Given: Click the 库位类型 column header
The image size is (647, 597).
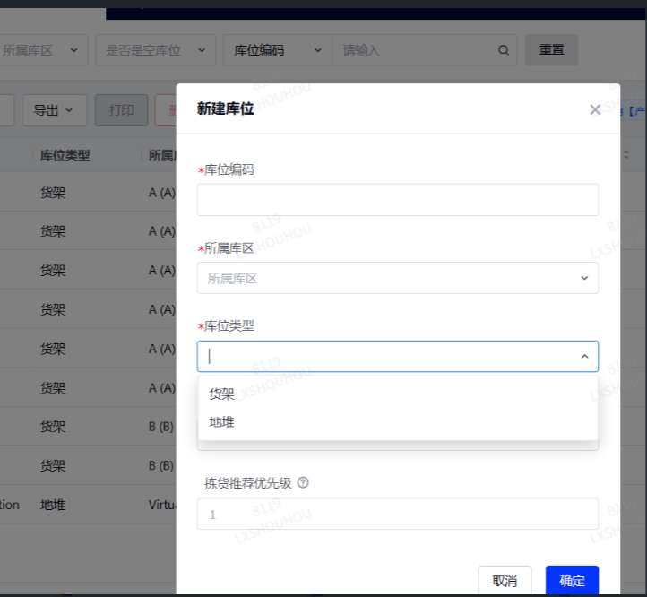Looking at the screenshot, I should 65,156.
